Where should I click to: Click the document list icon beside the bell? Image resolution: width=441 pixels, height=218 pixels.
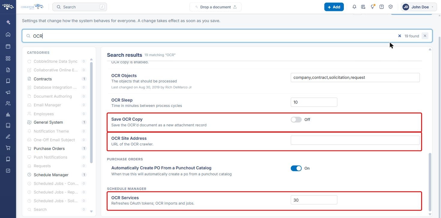(363, 7)
